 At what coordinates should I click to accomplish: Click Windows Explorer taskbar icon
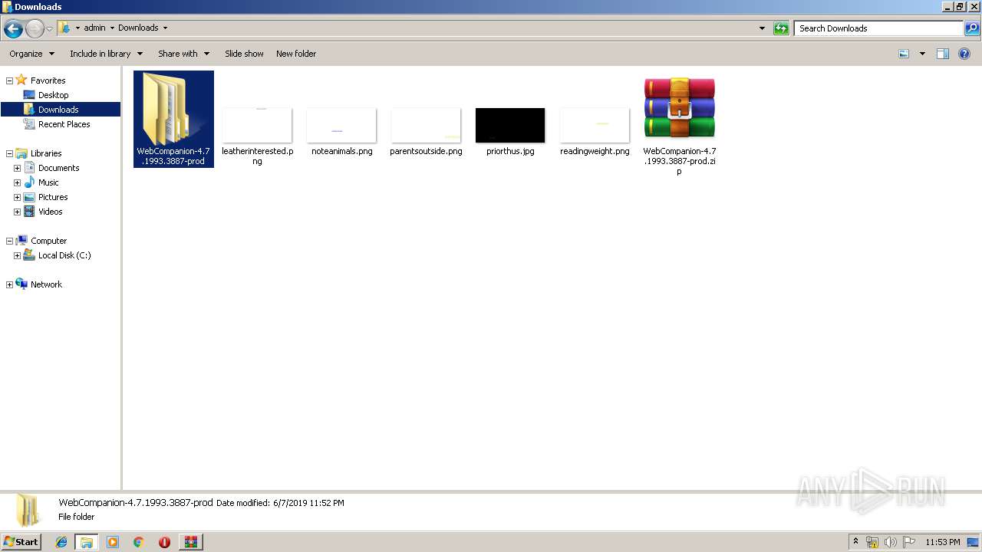click(87, 542)
